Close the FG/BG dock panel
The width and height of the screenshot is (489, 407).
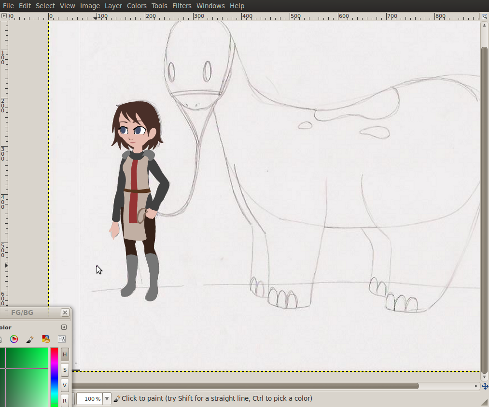coord(65,312)
